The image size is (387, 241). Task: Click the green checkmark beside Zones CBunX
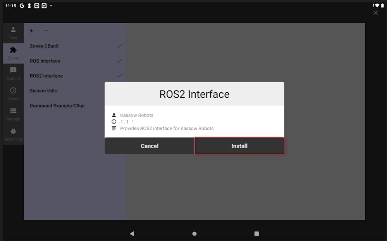tap(120, 46)
